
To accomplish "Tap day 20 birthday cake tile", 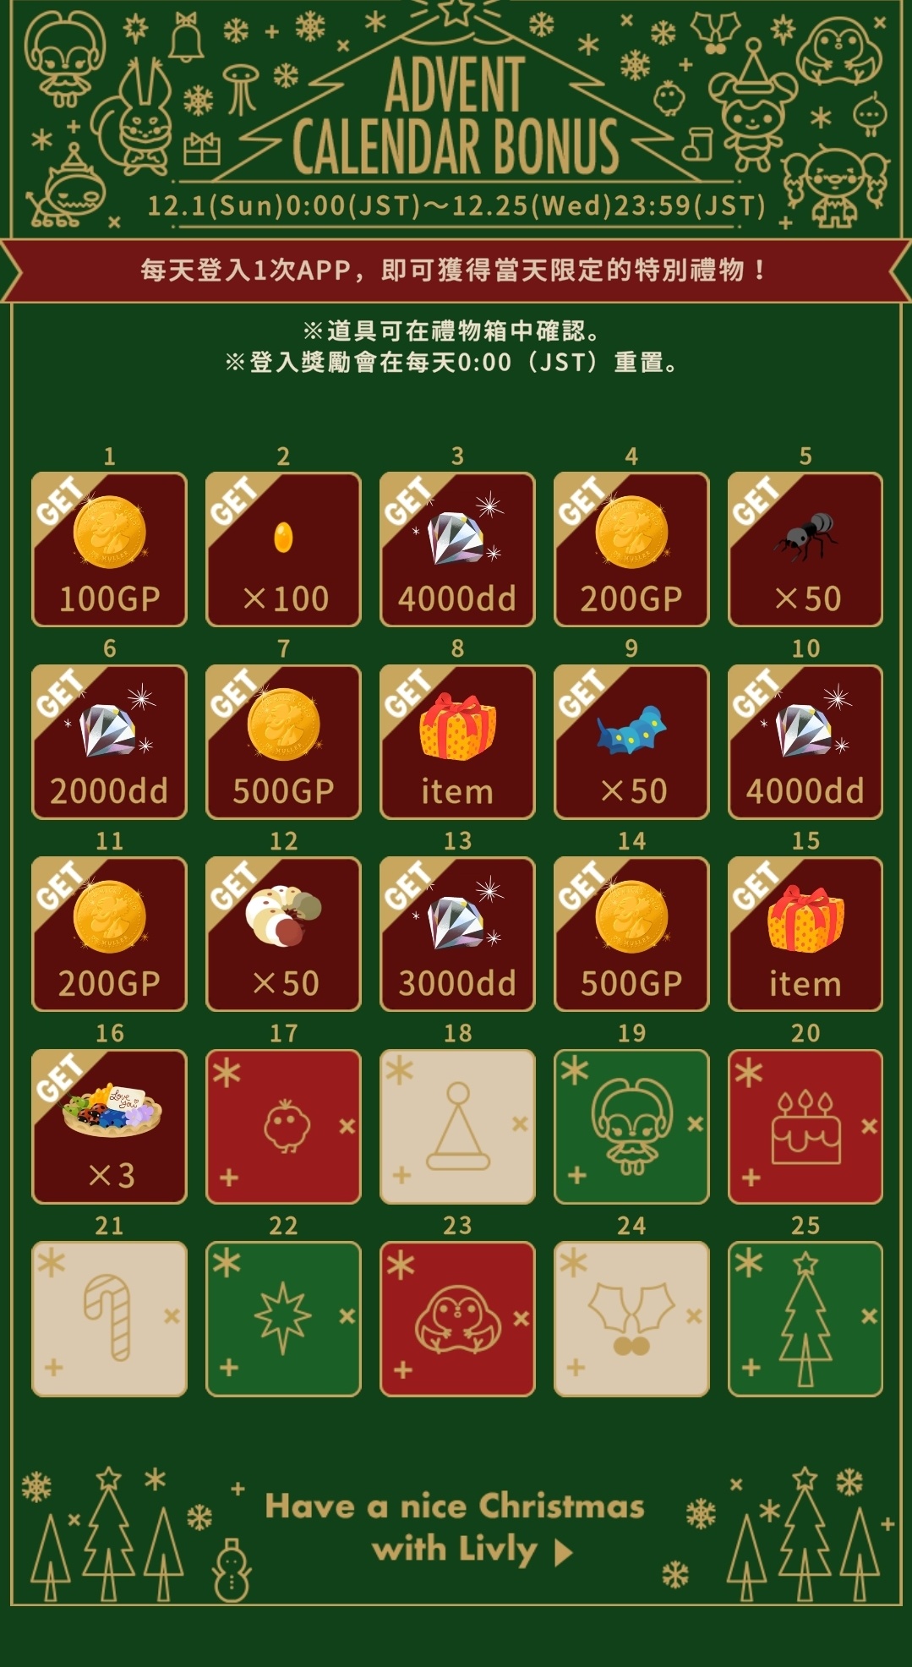I will point(806,1126).
